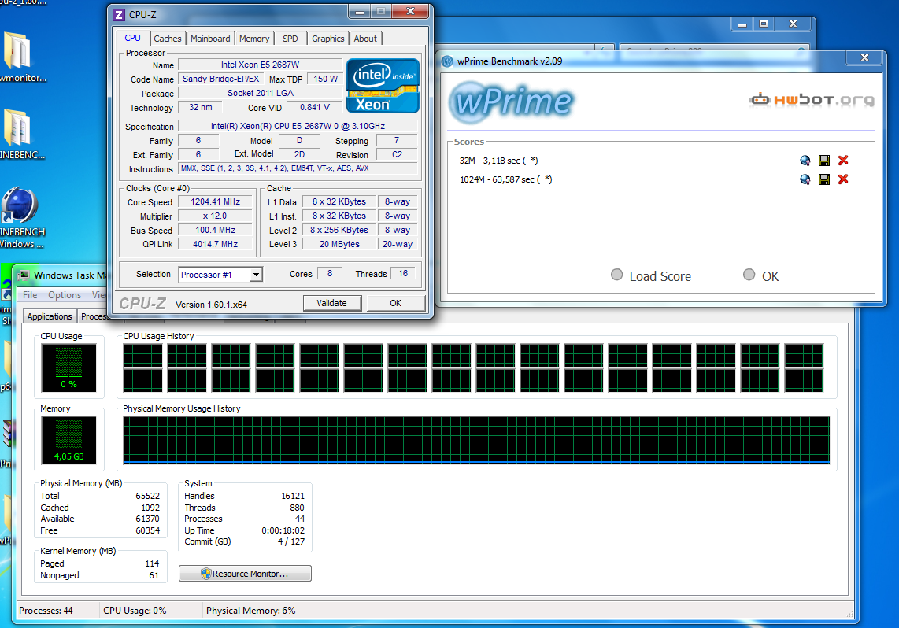Switch to the Caches tab
Screen dimensions: 899x628
(x=168, y=39)
